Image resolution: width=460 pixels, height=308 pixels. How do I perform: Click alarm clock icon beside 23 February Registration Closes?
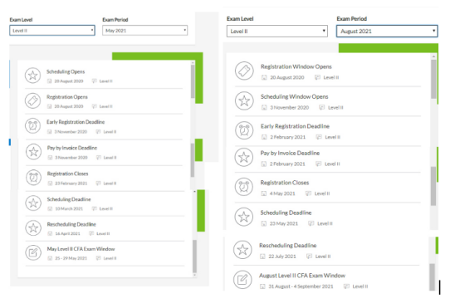click(33, 178)
